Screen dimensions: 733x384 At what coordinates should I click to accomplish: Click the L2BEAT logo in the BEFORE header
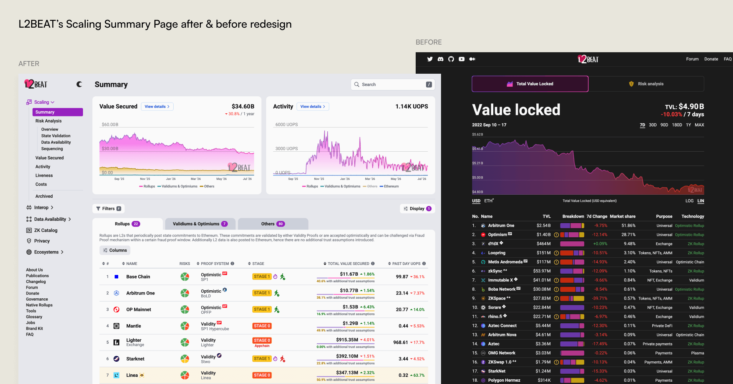click(588, 59)
